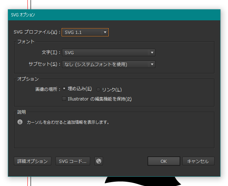Click the 詳細オプション button
Viewport: 228px width, 186px height.
pyautogui.click(x=32, y=161)
